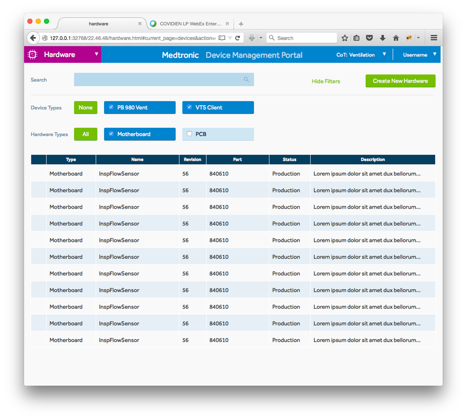Open the Hardware section dropdown
Screen dimensions: 466x419
point(97,54)
